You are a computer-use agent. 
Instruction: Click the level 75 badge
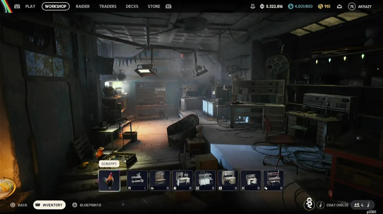(352, 6)
